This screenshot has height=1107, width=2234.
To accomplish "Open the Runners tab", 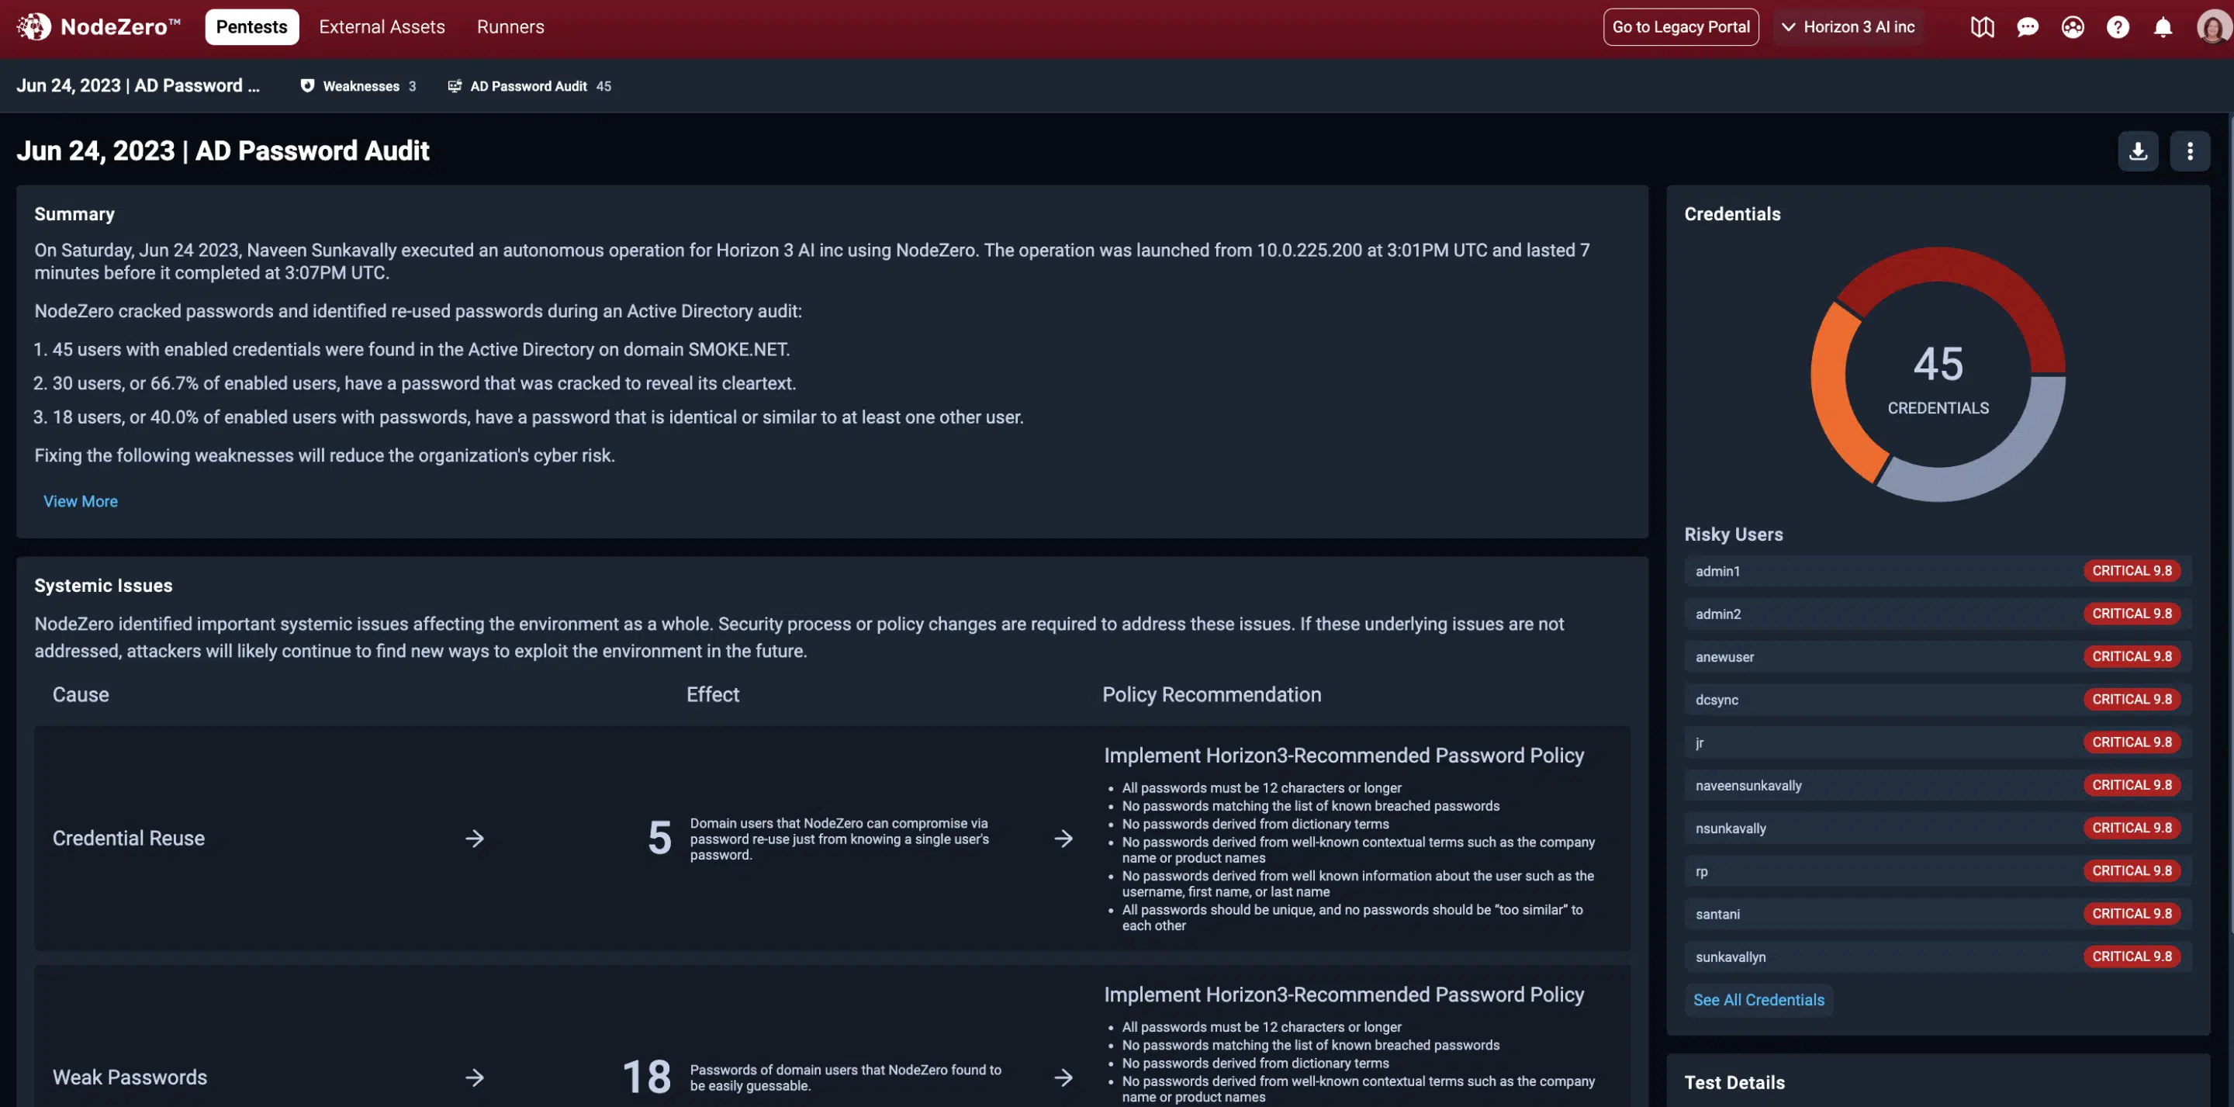I will (x=510, y=27).
